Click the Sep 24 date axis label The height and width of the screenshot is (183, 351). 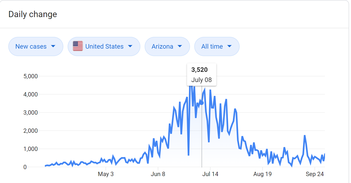pos(315,174)
